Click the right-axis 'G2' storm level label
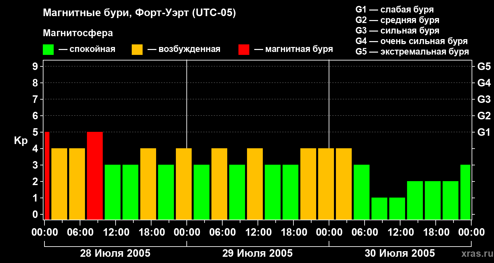494x263 pixels. (484, 116)
